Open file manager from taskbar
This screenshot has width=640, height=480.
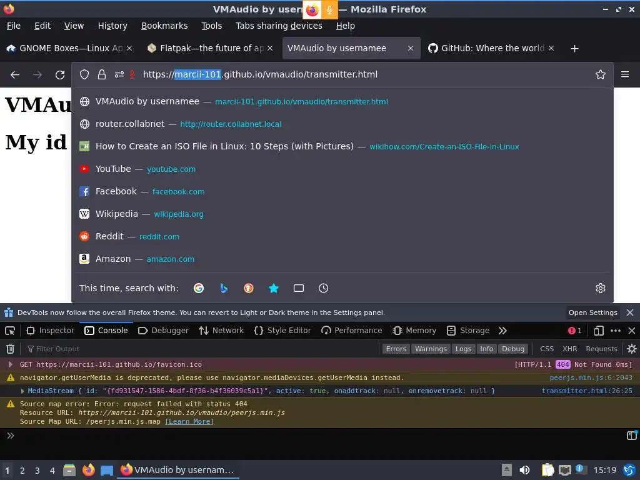tap(69, 470)
